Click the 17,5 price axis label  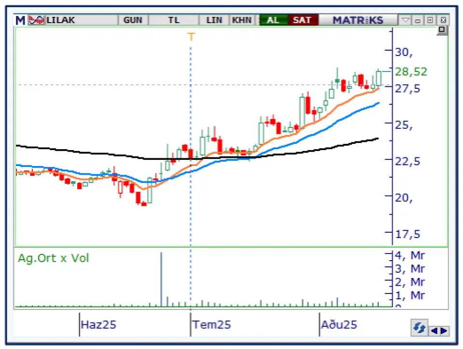click(408, 234)
